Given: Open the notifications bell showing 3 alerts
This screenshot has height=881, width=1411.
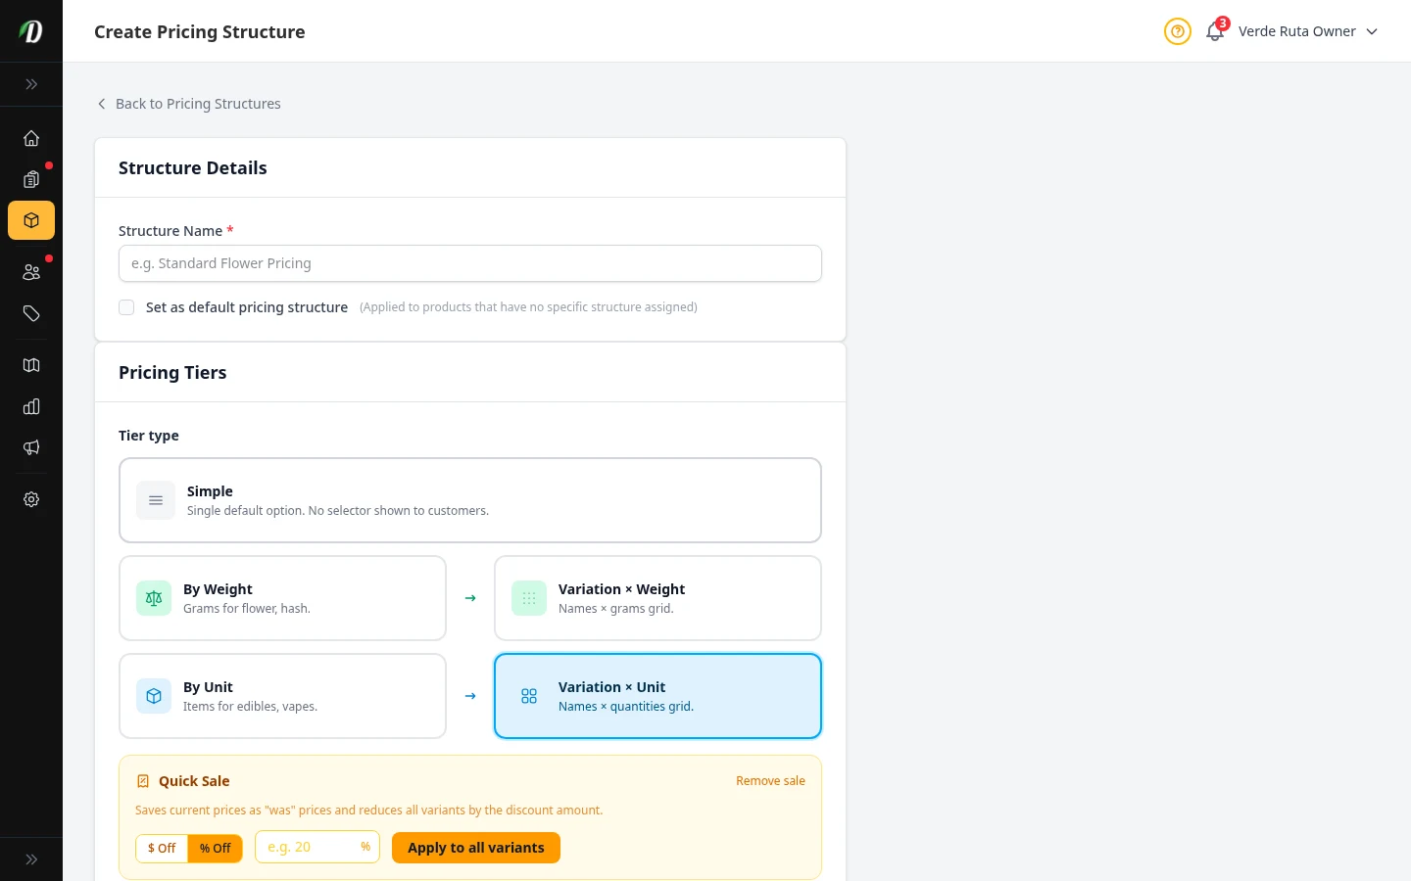Looking at the screenshot, I should 1214,32.
